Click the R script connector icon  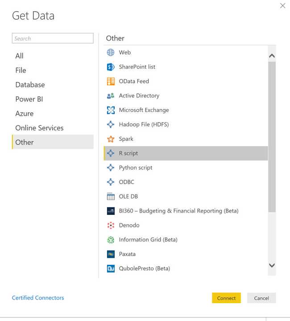tap(111, 153)
